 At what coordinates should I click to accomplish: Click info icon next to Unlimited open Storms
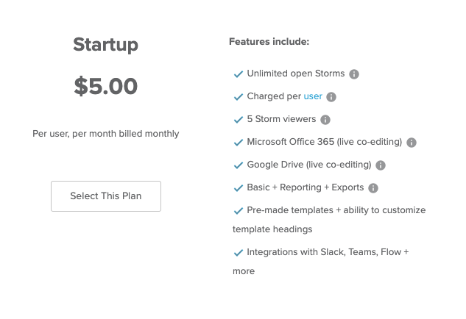point(353,74)
